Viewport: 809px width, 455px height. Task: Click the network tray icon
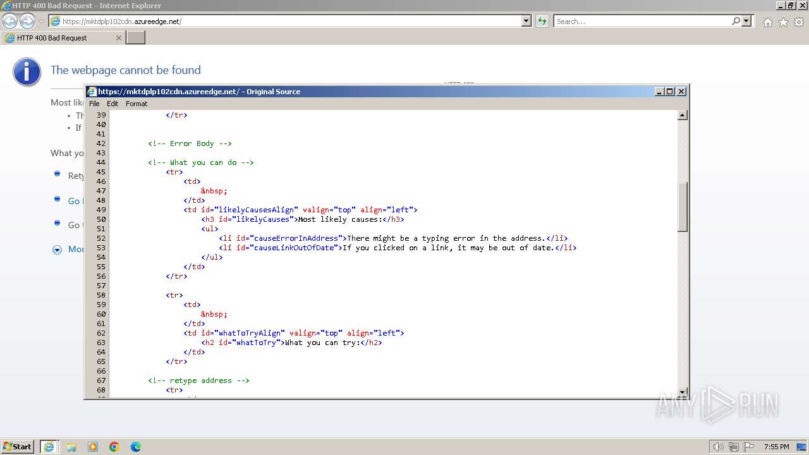pos(734,447)
